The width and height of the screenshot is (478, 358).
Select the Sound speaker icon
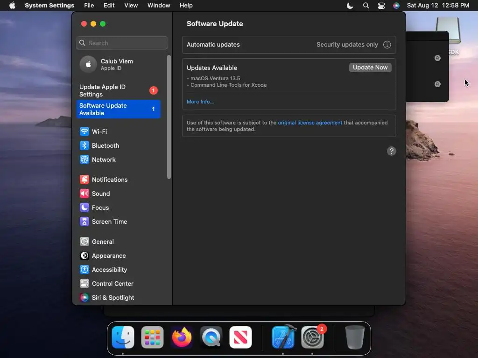tap(84, 193)
